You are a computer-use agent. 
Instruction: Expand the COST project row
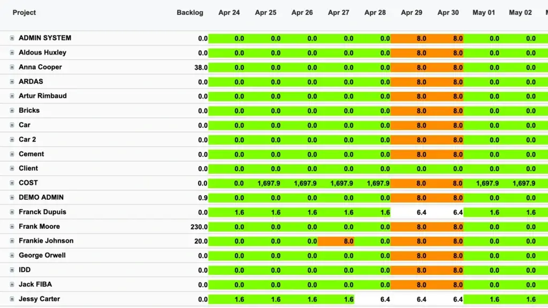tap(12, 182)
